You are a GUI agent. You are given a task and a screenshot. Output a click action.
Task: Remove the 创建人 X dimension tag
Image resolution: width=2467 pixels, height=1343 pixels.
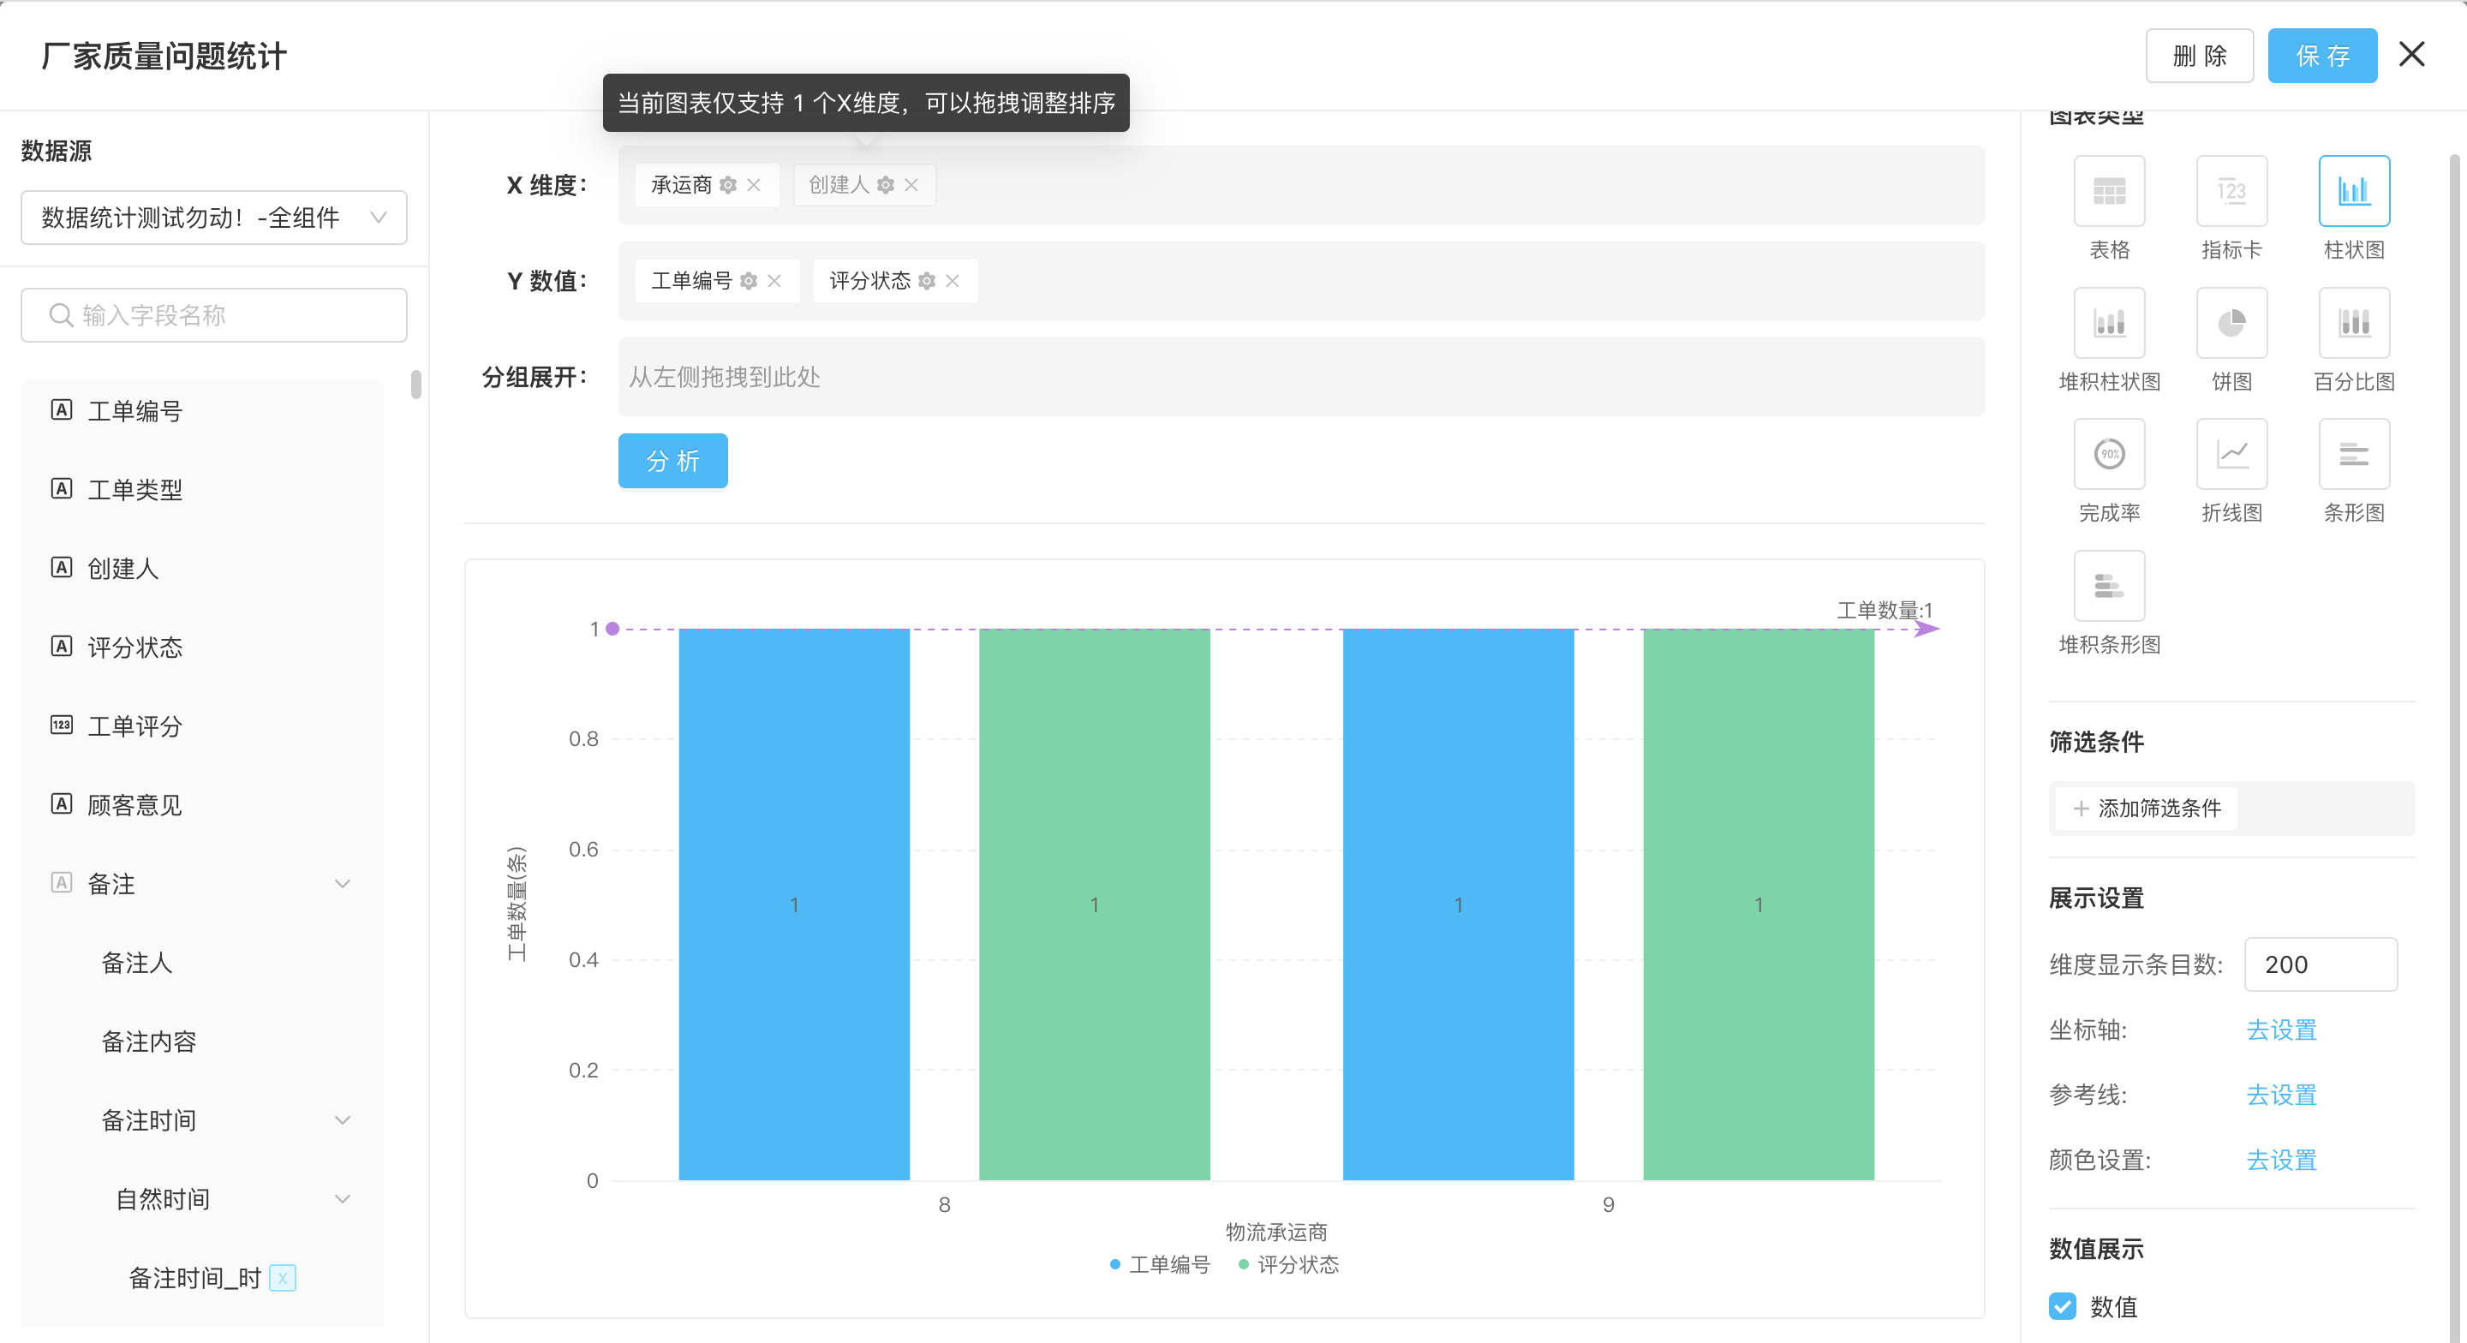[x=911, y=185]
